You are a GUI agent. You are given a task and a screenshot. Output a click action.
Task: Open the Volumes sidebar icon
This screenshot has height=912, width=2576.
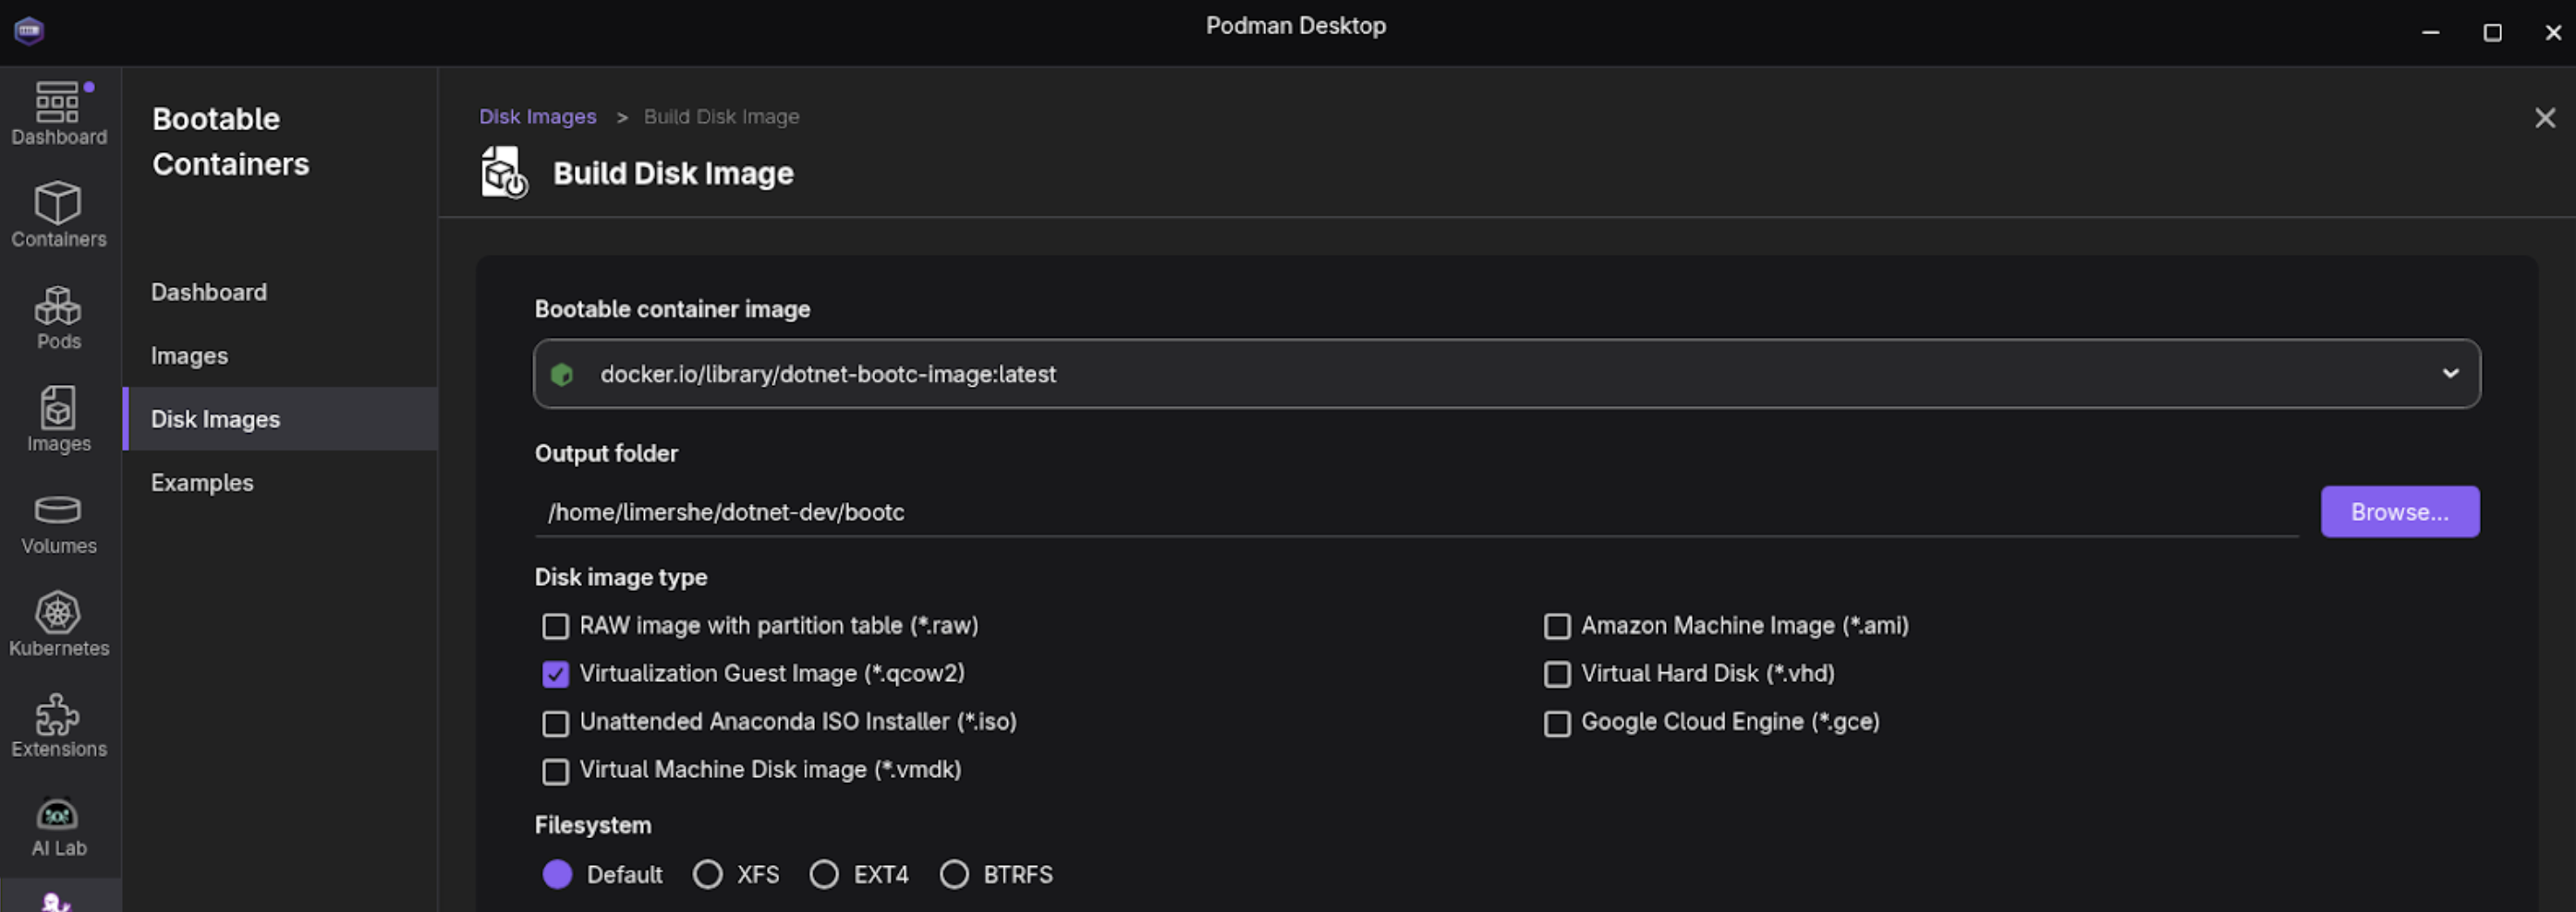coord(58,522)
